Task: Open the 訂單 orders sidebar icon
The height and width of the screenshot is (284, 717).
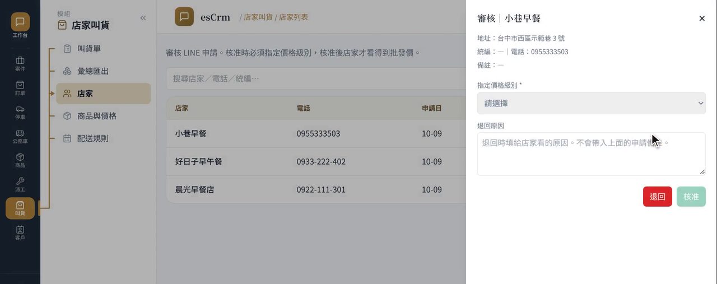Action: pyautogui.click(x=20, y=88)
